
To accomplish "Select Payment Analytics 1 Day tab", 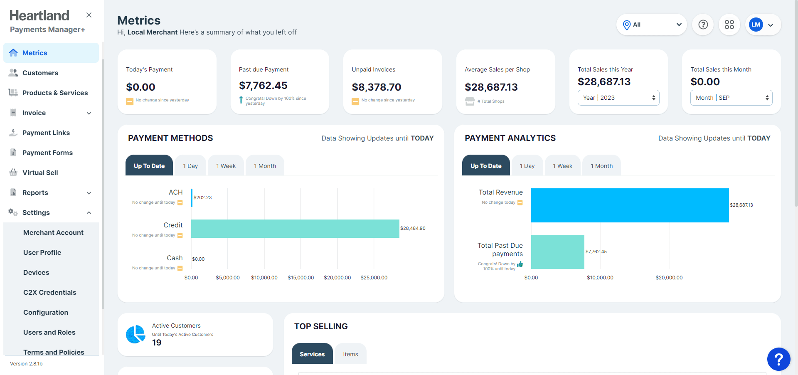I will (x=527, y=165).
